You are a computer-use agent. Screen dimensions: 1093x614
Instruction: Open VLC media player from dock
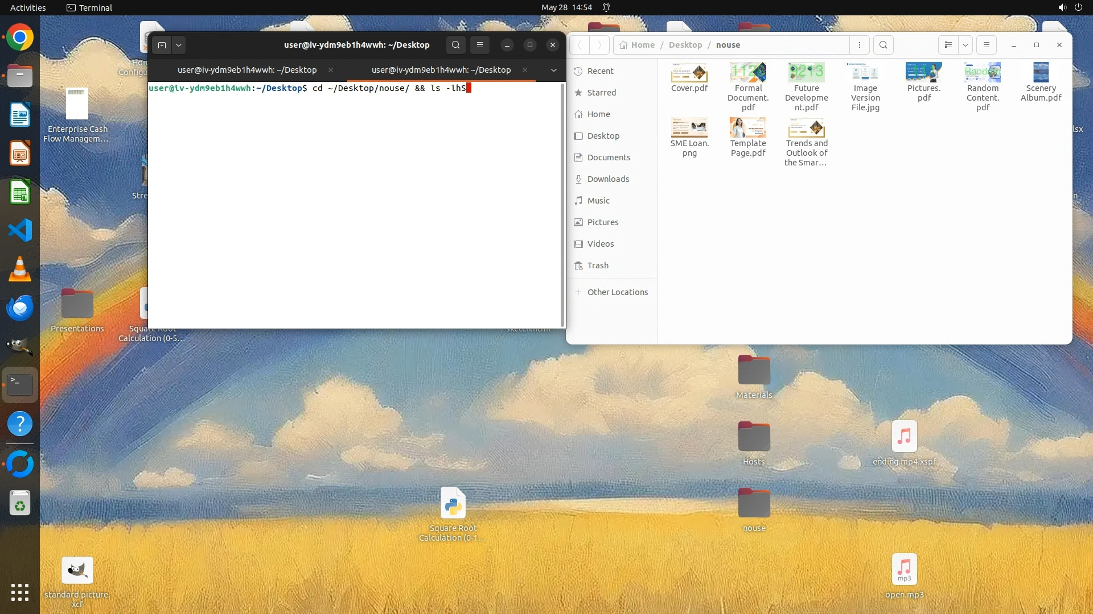(20, 269)
